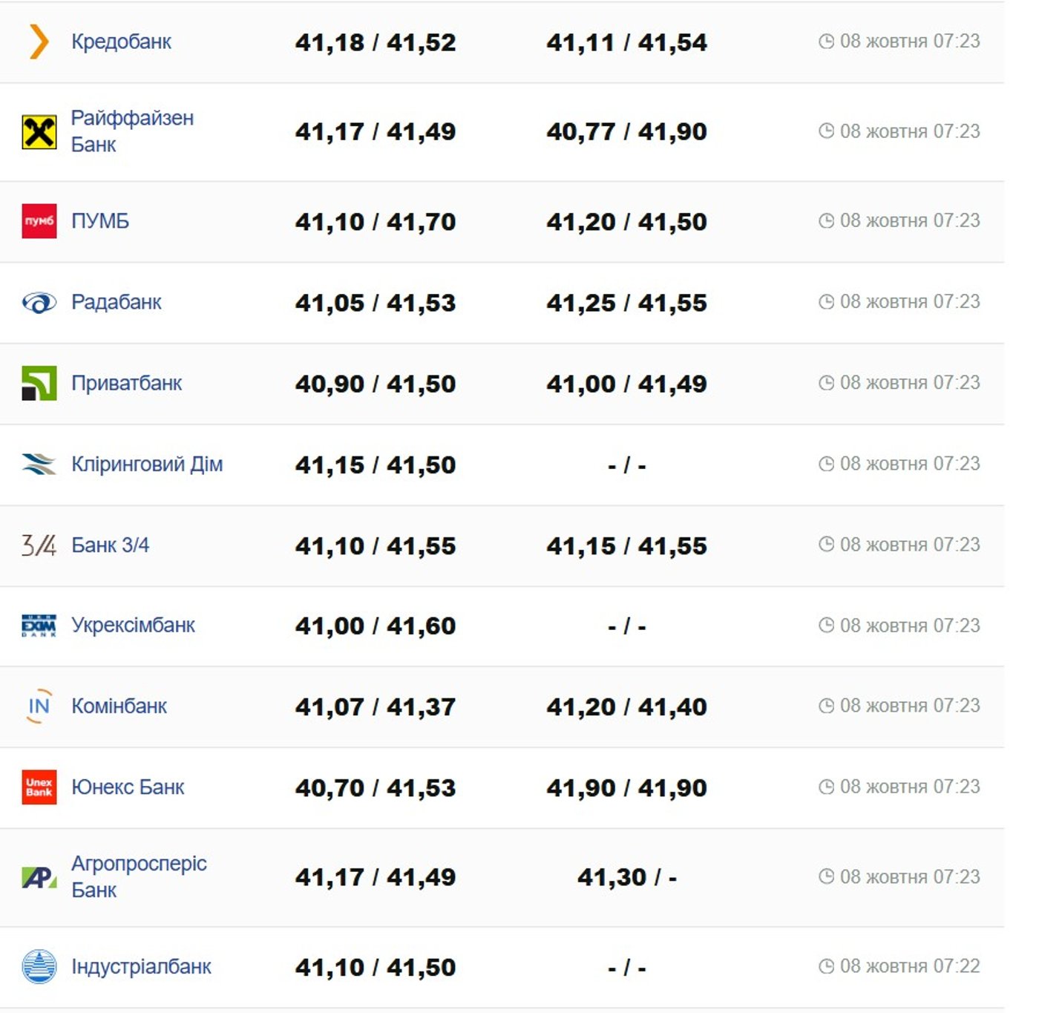Click the Комінбанк update time 08 жовтня 07:23
Screen dimensions: 1039x1013
coord(909,706)
